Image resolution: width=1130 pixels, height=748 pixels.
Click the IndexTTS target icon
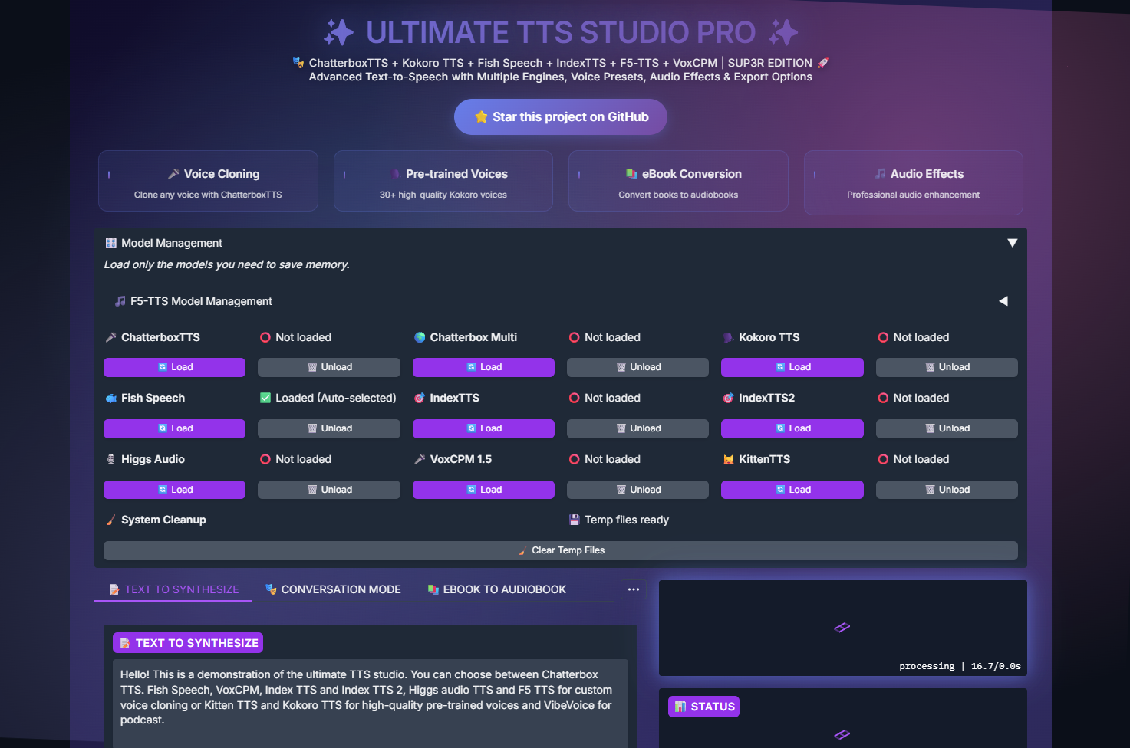click(x=420, y=399)
